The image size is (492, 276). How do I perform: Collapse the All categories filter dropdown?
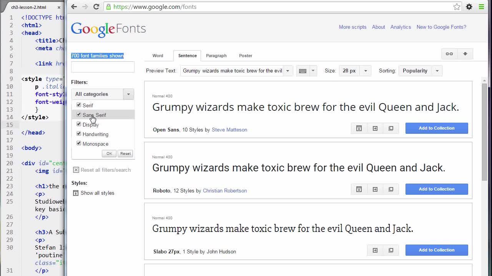click(128, 94)
